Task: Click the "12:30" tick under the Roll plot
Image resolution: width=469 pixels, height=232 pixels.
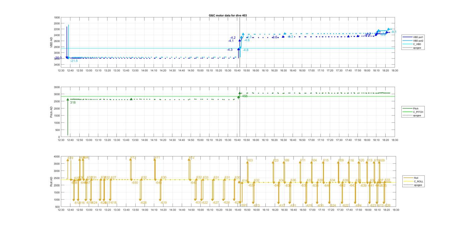Action: tap(61, 210)
